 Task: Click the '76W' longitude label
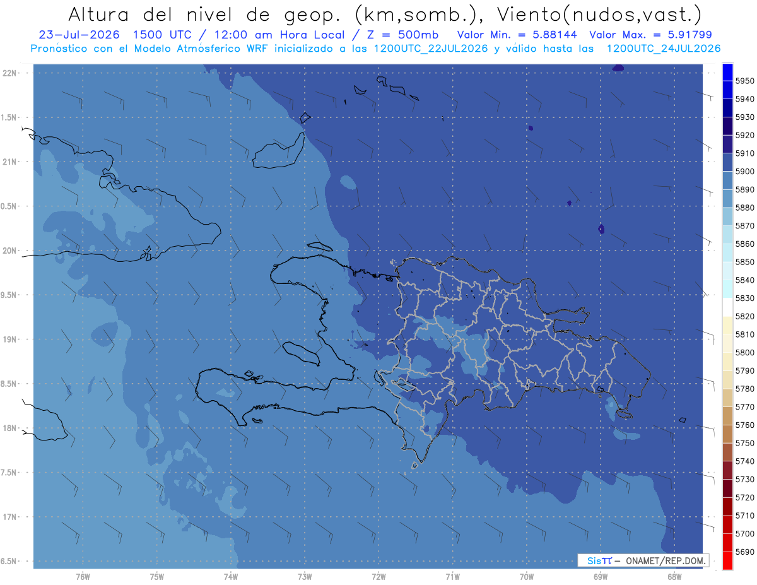(82, 577)
